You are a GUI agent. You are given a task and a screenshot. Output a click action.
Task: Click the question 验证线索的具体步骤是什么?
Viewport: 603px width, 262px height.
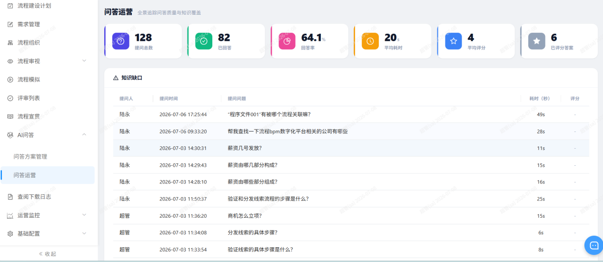(260, 250)
